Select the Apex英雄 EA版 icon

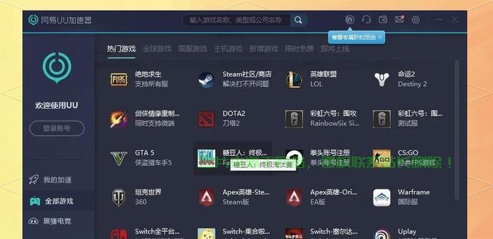[294, 197]
